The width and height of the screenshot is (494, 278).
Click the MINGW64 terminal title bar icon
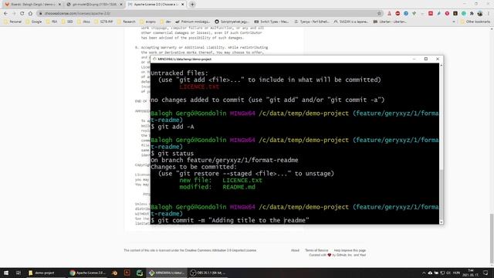(154, 59)
